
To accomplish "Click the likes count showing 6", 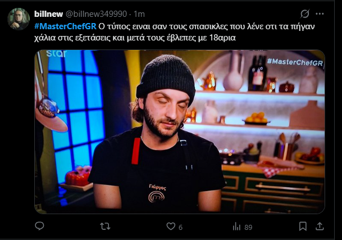I will pos(180,227).
